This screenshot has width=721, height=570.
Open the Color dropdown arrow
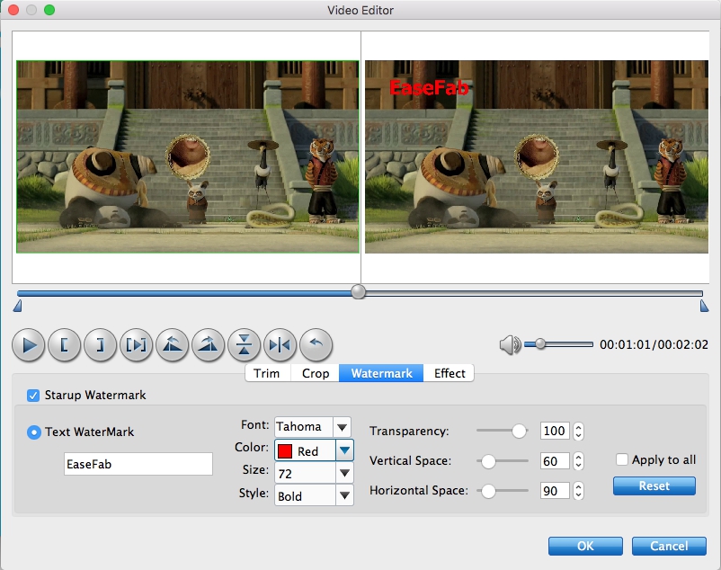point(344,451)
